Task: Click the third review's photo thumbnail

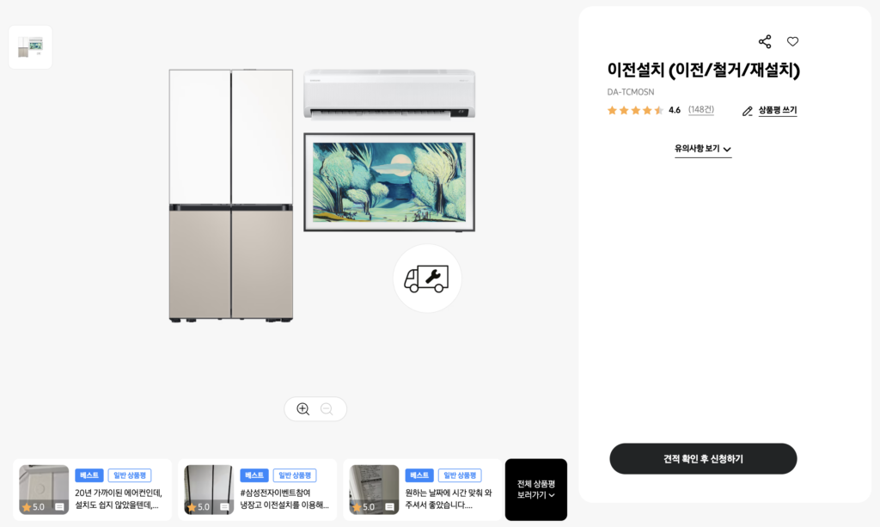Action: coord(374,489)
